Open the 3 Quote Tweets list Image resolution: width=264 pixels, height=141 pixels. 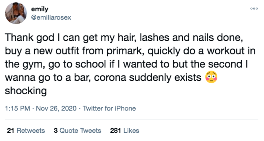pos(77,131)
